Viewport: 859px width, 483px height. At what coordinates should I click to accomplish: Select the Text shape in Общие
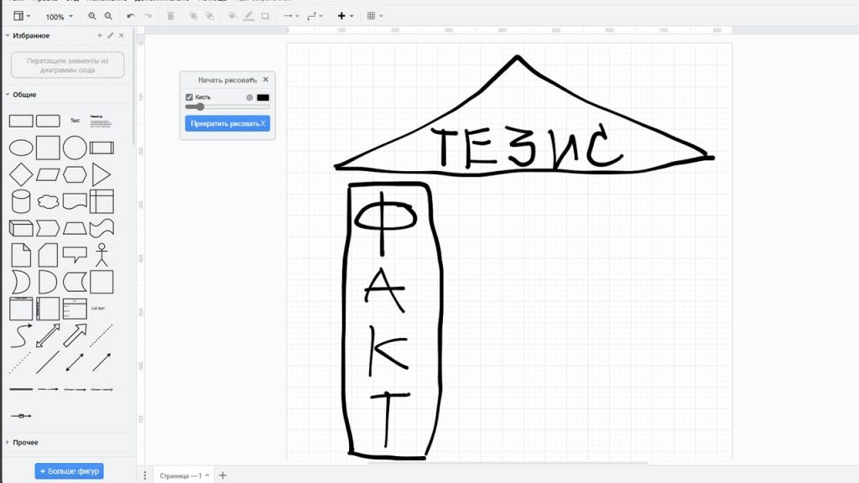tap(75, 121)
